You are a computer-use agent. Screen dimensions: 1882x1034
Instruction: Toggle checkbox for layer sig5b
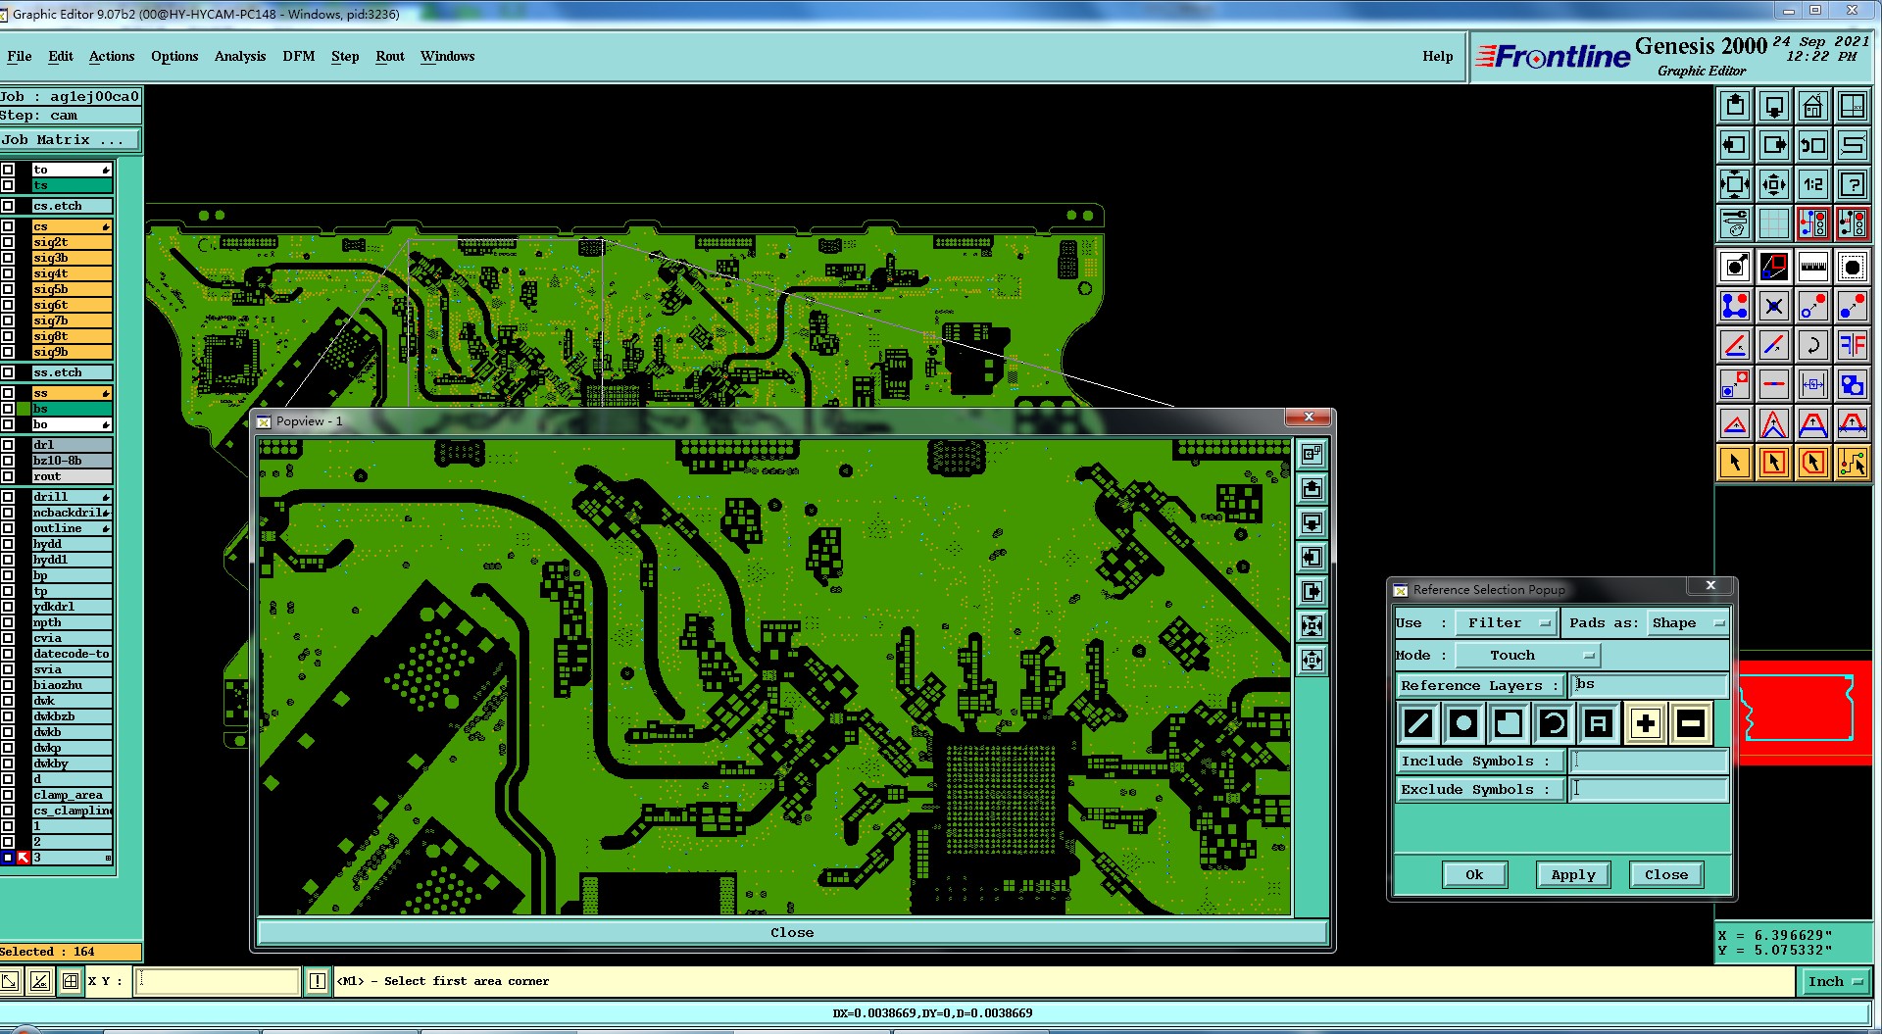pyautogui.click(x=8, y=289)
